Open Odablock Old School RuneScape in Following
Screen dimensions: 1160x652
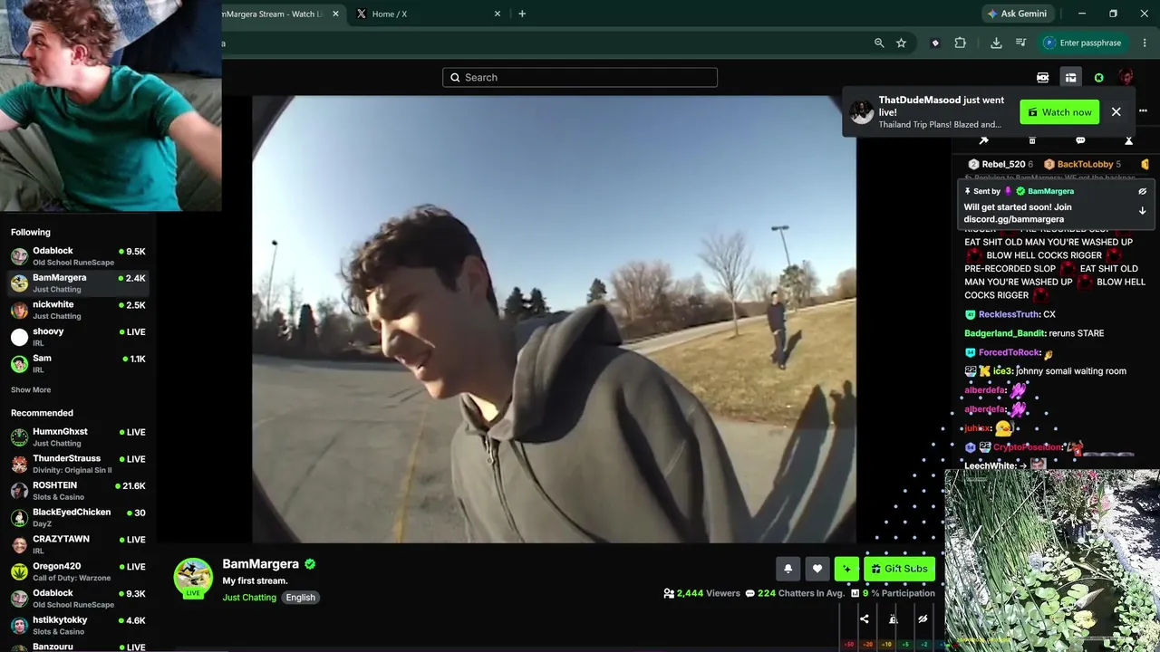pos(78,256)
